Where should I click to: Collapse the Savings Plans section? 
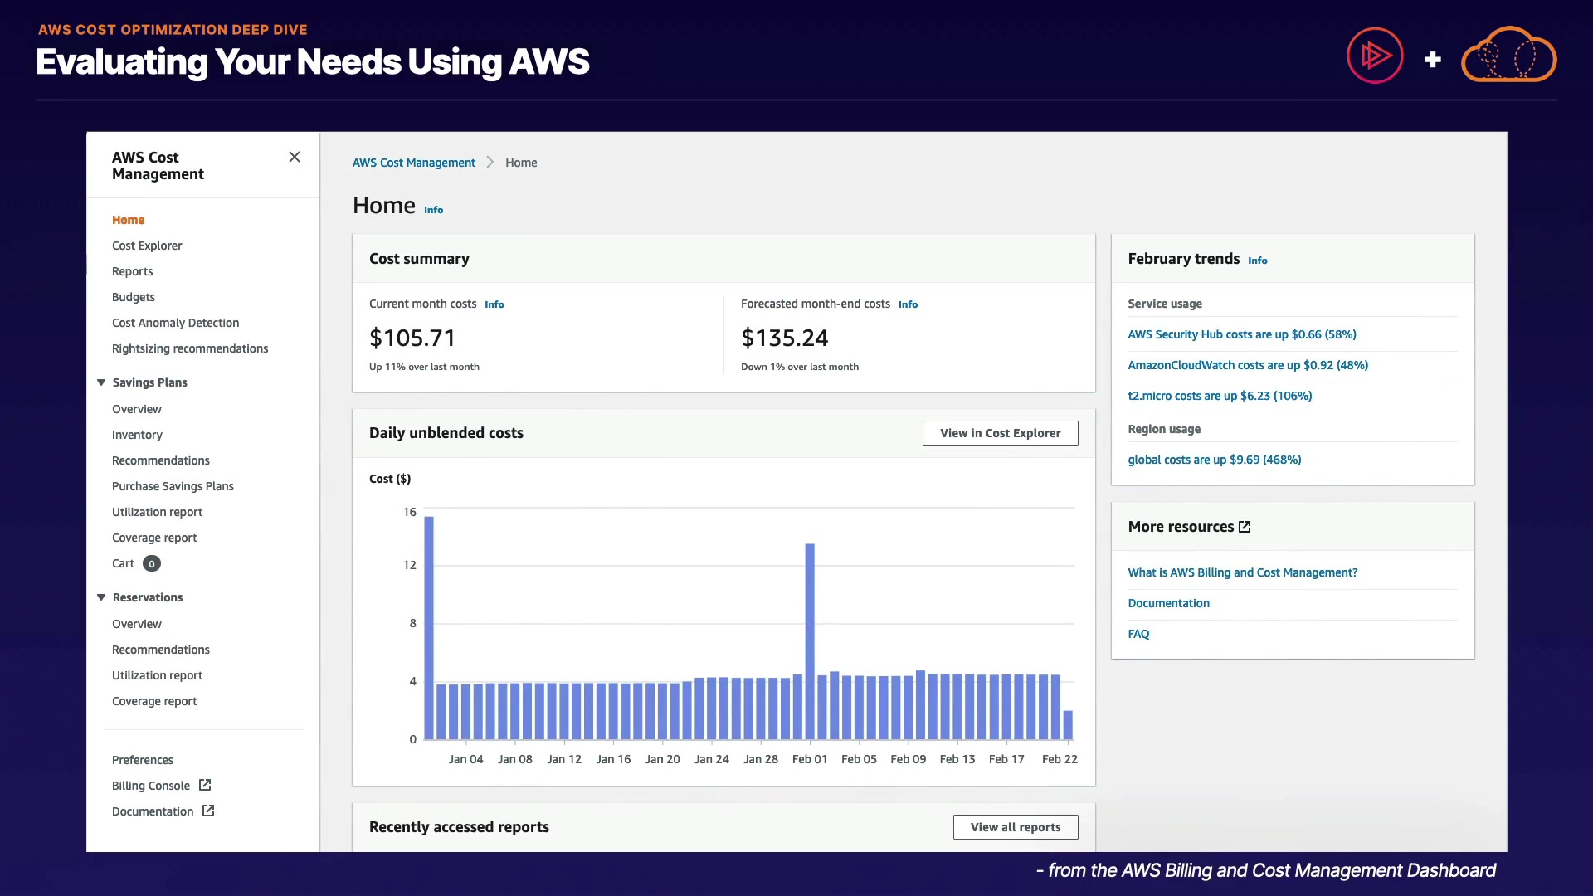pos(101,382)
